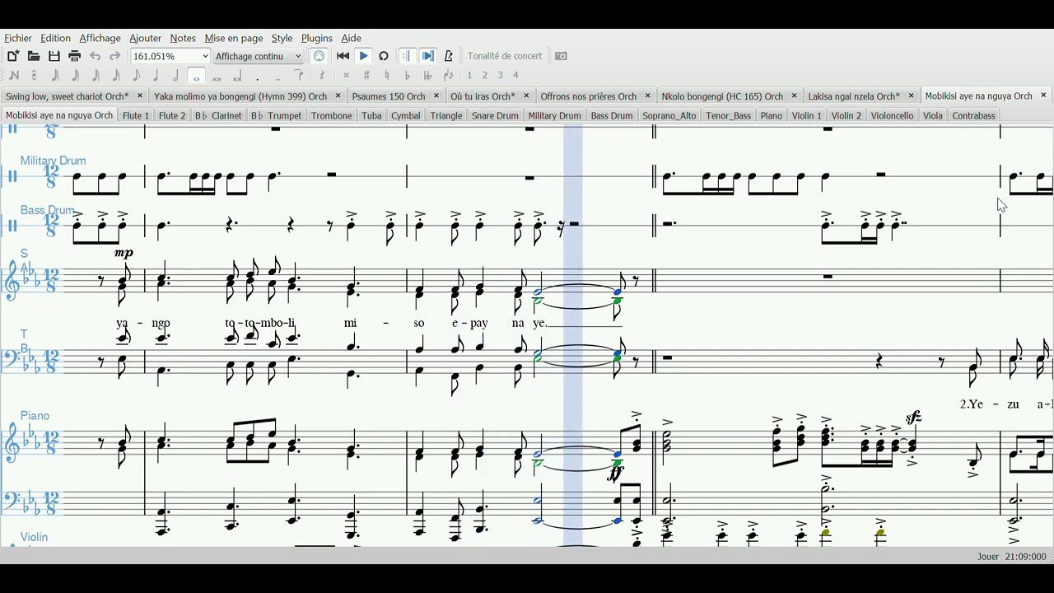Apply natural accidental

[387, 76]
